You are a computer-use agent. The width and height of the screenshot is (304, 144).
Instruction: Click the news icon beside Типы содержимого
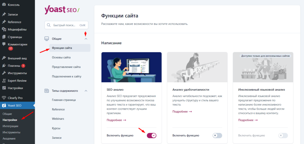click(x=47, y=91)
